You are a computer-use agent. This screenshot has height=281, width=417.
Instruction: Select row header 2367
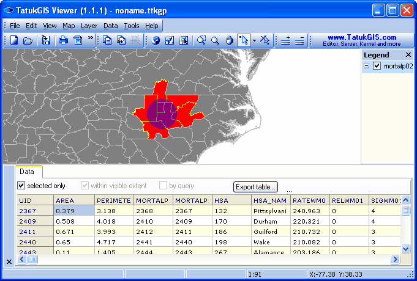pyautogui.click(x=35, y=211)
